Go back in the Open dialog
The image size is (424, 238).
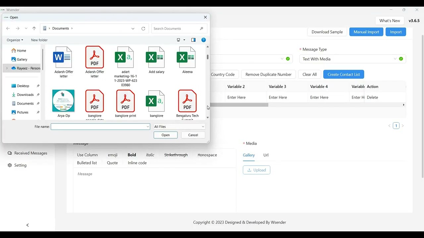click(8, 28)
